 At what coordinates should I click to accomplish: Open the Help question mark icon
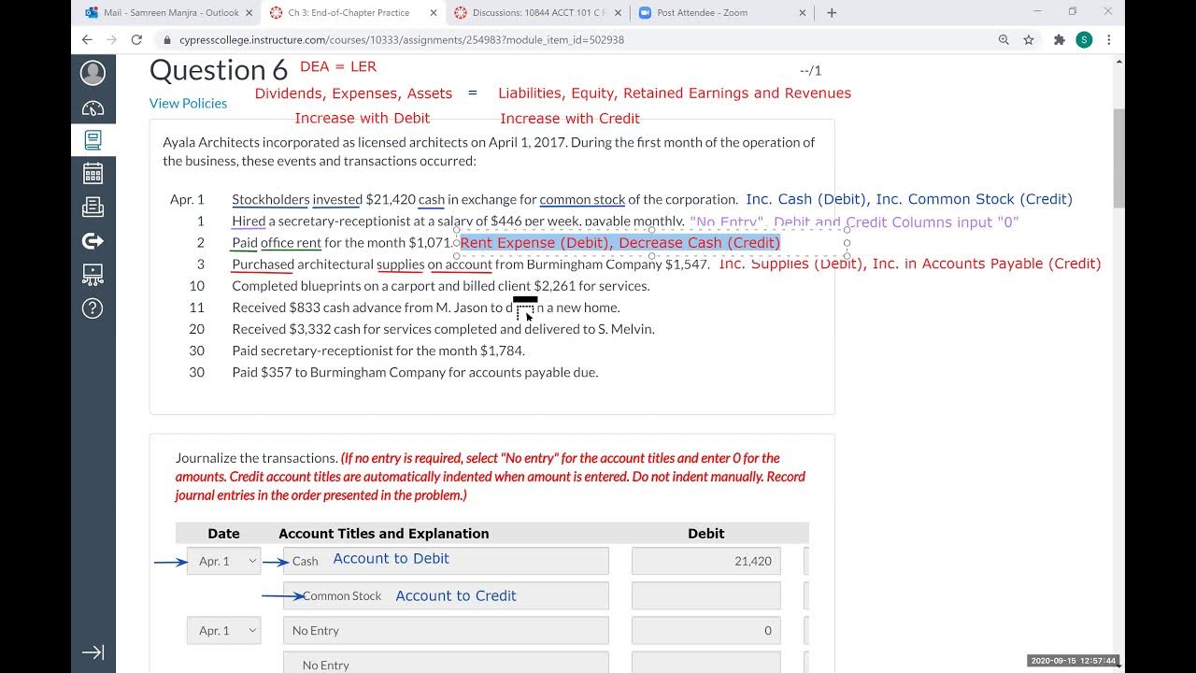coord(93,308)
